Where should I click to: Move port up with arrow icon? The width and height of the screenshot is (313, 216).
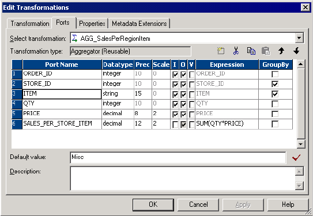(281, 51)
